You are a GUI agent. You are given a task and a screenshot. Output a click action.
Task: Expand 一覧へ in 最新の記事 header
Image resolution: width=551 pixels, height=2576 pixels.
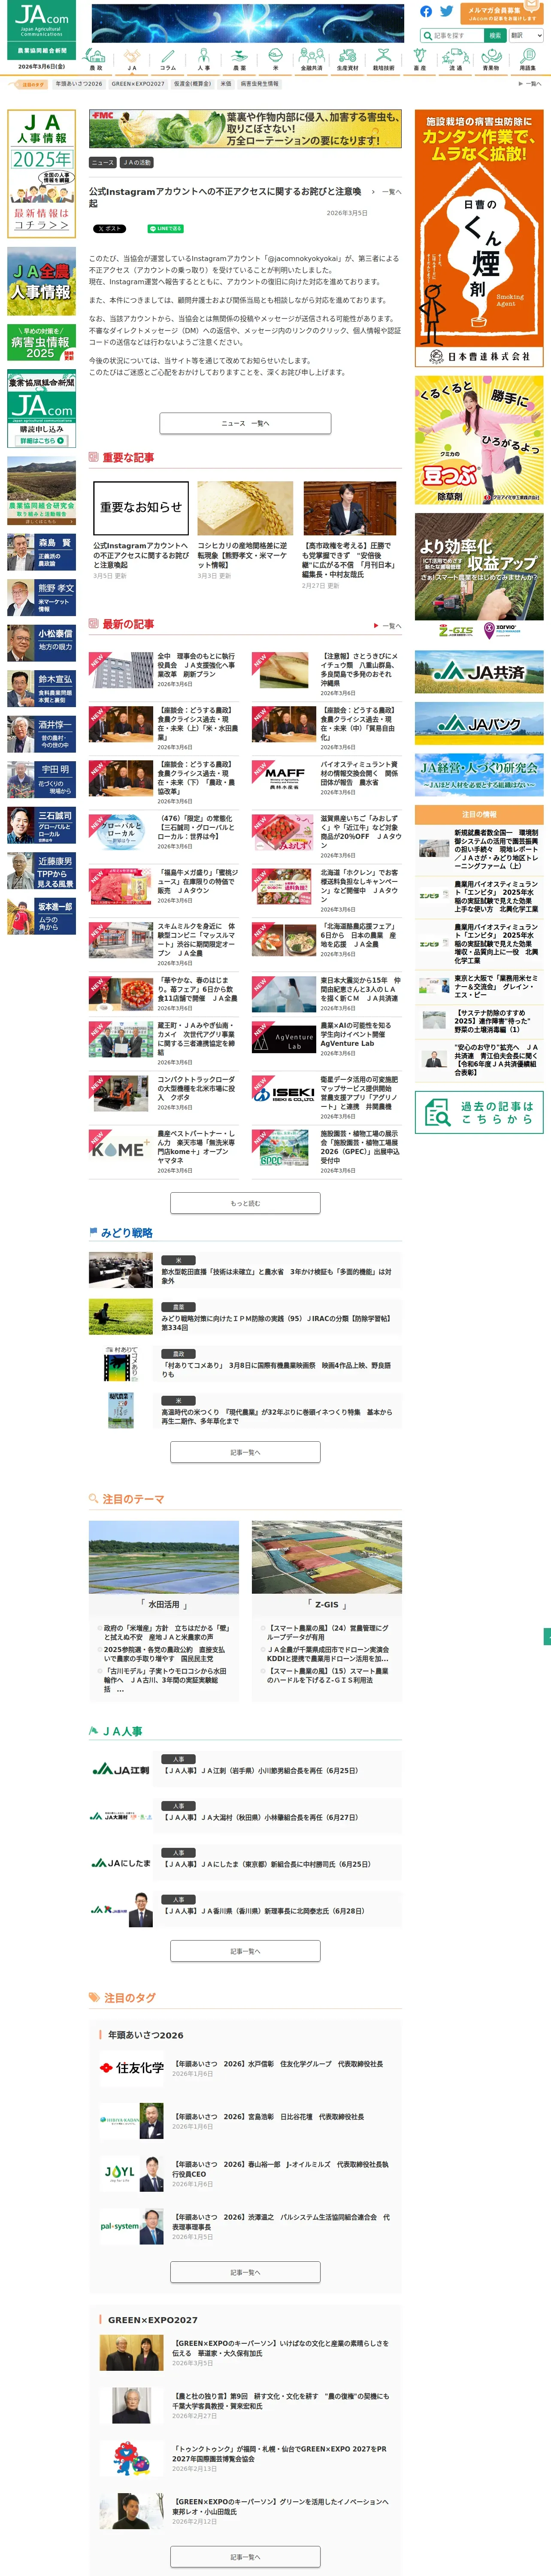point(387,626)
